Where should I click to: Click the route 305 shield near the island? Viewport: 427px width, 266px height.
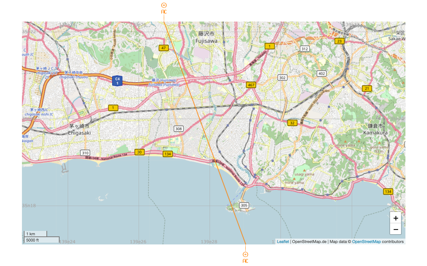(x=244, y=206)
